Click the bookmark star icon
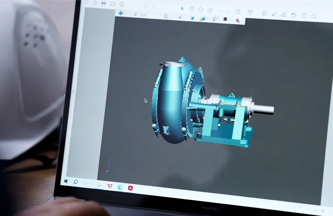The image size is (333, 216). pos(94,3)
